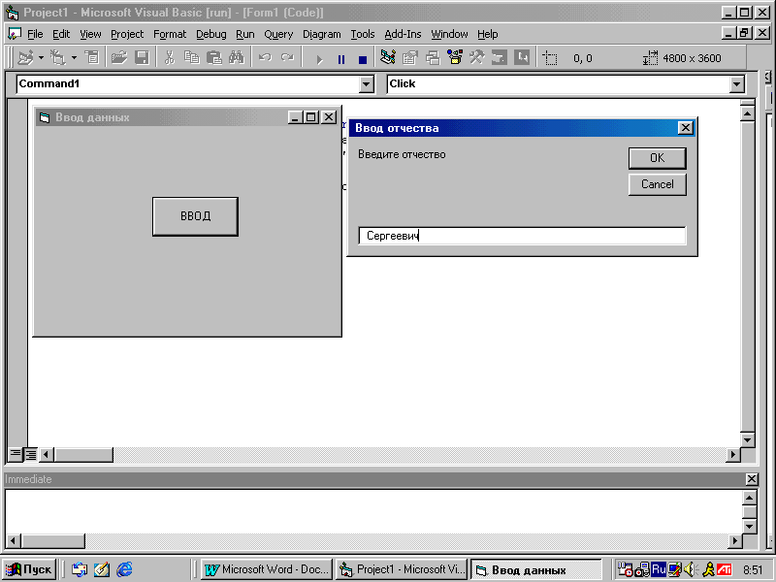776x582 pixels.
Task: Confirm the patronymic with OK
Action: pyautogui.click(x=658, y=158)
